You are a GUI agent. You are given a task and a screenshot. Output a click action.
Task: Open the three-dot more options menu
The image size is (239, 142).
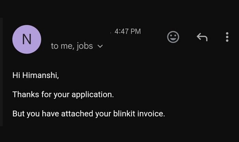pos(227,37)
